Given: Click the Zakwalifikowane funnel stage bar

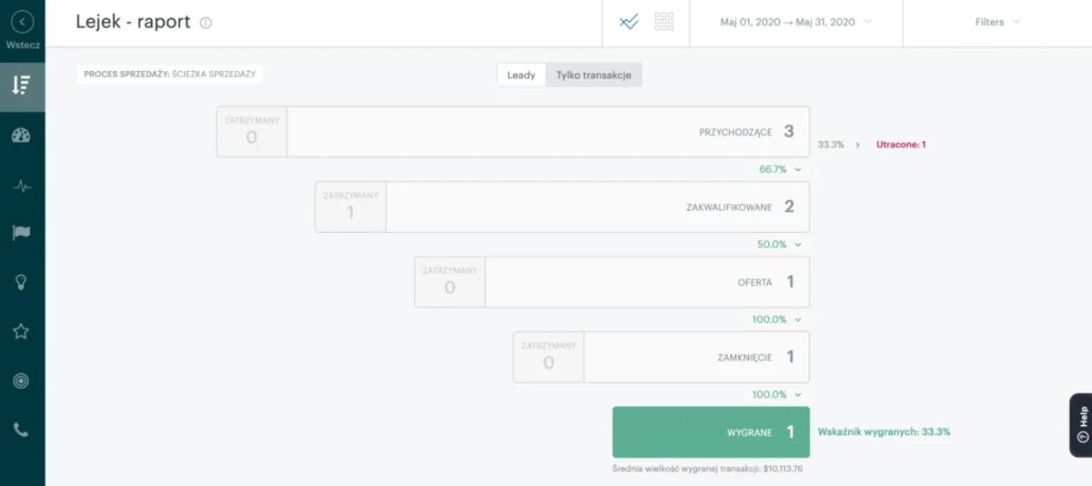Looking at the screenshot, I should (x=597, y=207).
